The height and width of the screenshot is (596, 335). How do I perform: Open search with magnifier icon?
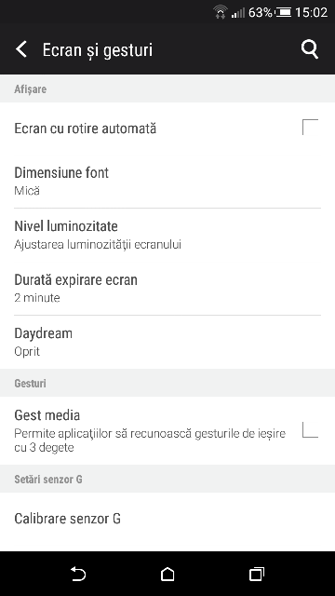click(x=310, y=49)
